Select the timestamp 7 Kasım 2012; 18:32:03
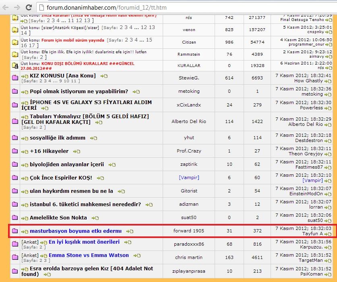Screen dimensions: 337x282 (x=304, y=228)
